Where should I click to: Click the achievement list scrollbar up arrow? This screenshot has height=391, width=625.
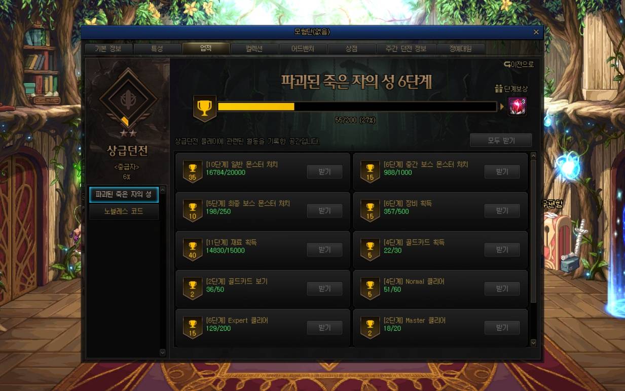[533, 156]
